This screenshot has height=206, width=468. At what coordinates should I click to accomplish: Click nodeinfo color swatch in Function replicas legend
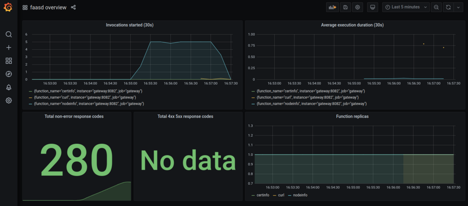point(290,195)
